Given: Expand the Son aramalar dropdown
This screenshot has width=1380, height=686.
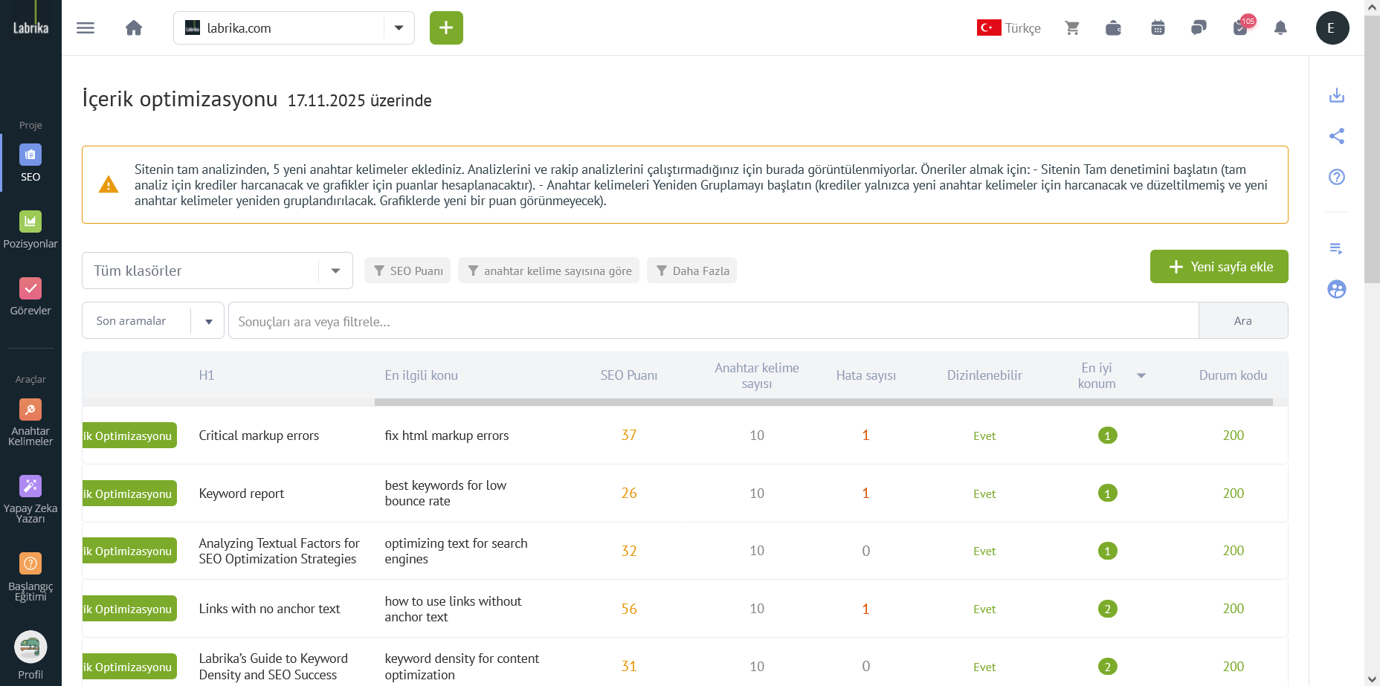Looking at the screenshot, I should click(x=208, y=320).
